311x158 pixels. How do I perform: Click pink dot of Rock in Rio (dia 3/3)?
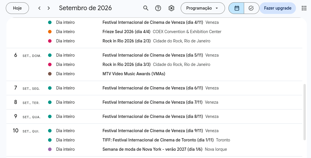(x=50, y=64)
